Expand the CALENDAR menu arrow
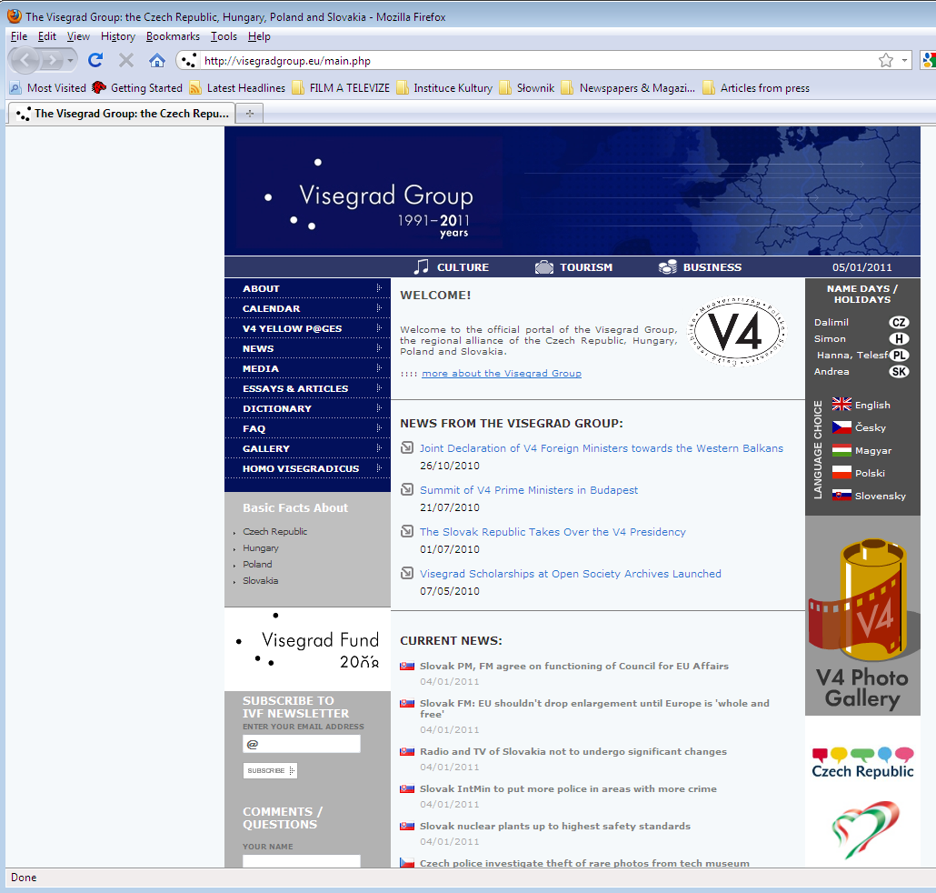This screenshot has height=893, width=936. 378,308
